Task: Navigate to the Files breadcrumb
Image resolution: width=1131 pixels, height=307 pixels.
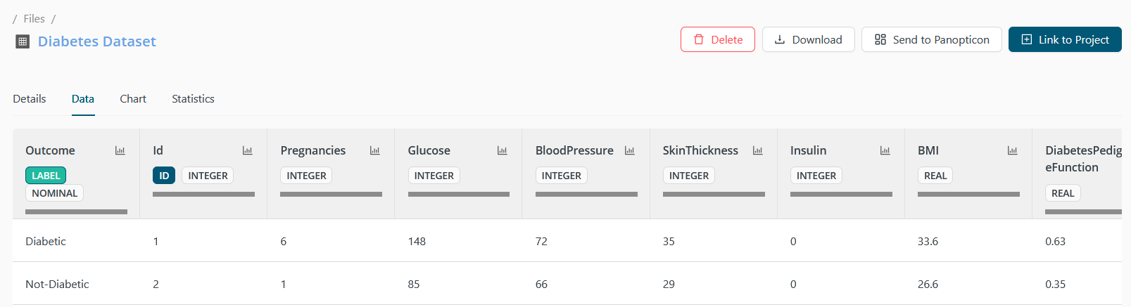Action: 34,19
